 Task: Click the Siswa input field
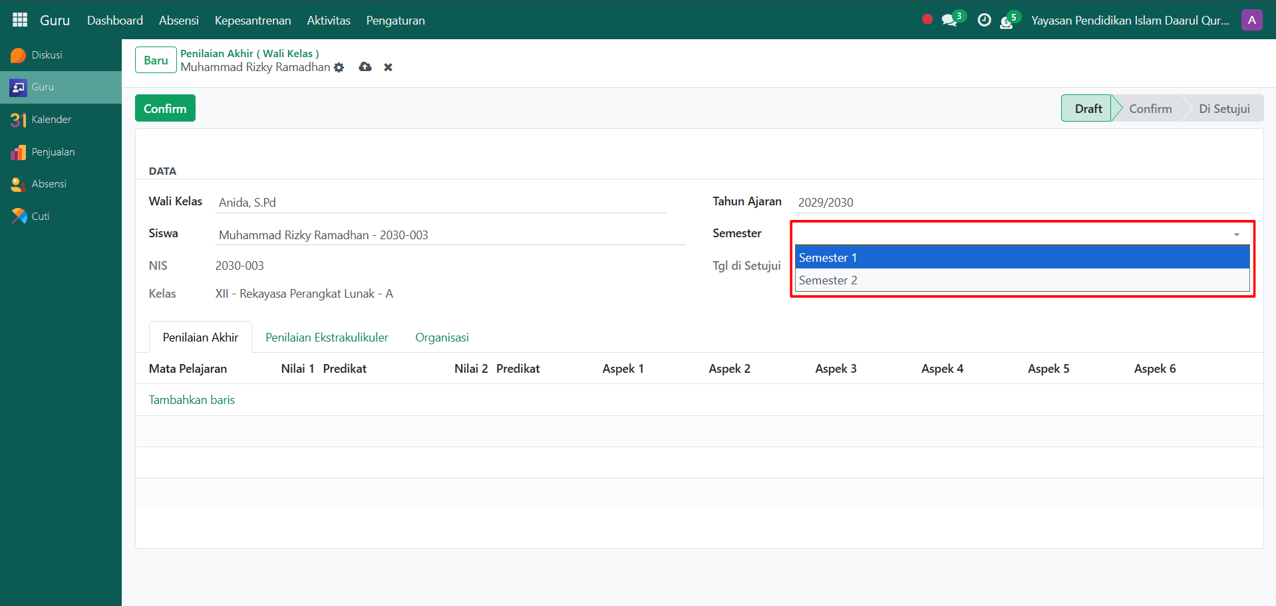click(x=450, y=235)
